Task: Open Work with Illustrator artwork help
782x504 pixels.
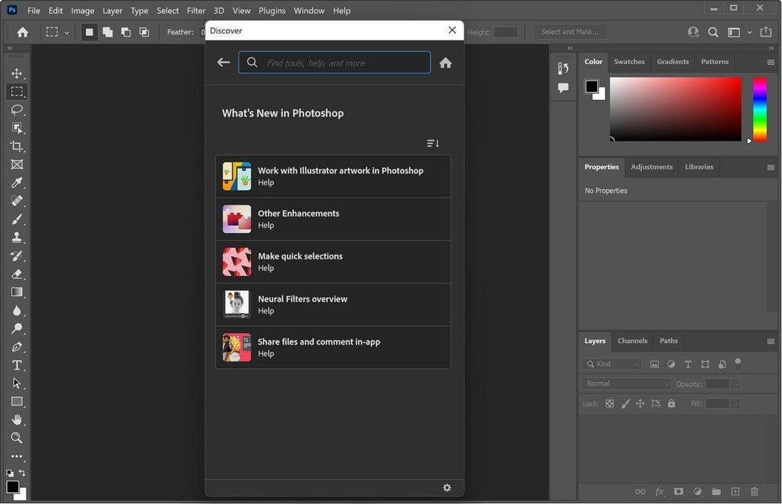Action: pyautogui.click(x=333, y=177)
